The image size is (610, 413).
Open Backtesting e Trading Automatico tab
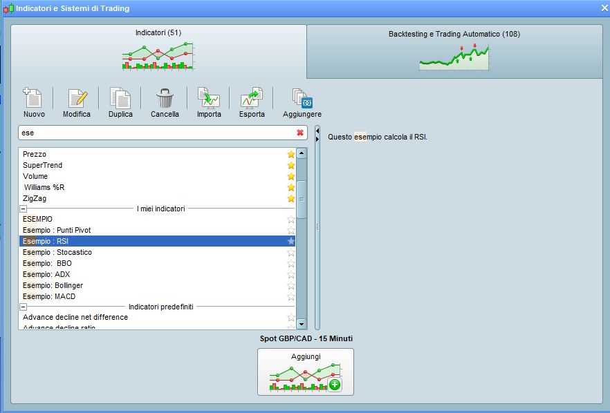454,52
